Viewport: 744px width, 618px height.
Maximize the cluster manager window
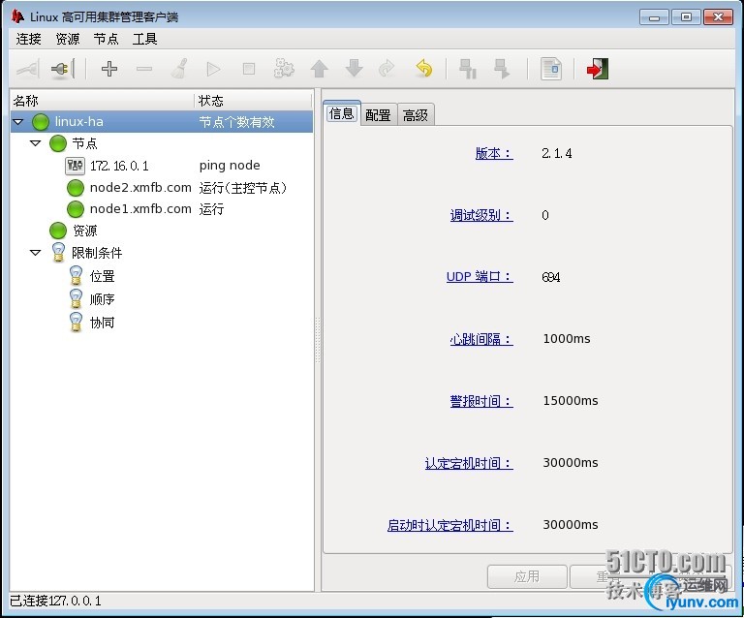coord(686,17)
